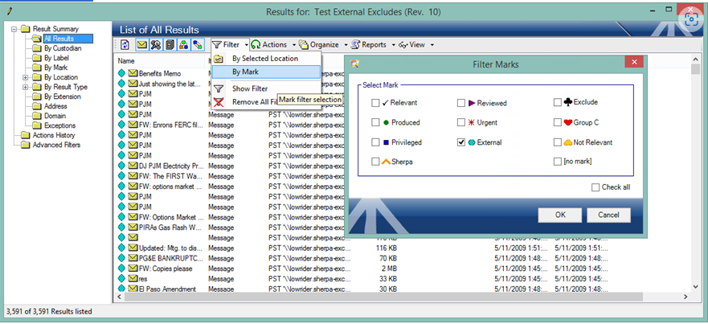Image resolution: width=708 pixels, height=324 pixels.
Task: Tick the Privileged mark checkbox
Action: (x=376, y=142)
